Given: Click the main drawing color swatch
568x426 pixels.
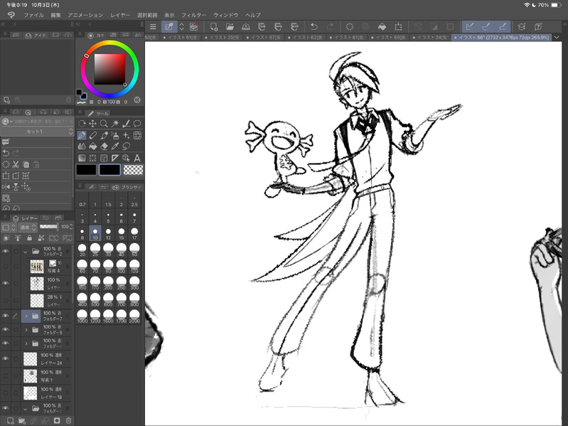Looking at the screenshot, I should coord(86,170).
